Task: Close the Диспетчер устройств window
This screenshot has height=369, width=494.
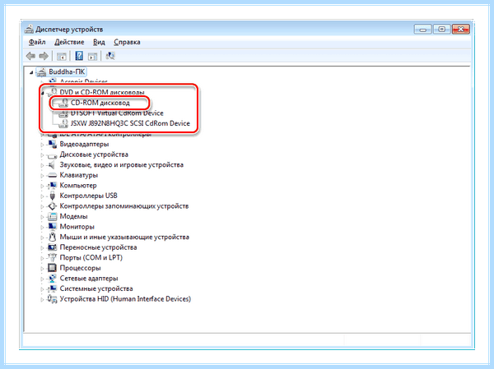Action: click(460, 30)
